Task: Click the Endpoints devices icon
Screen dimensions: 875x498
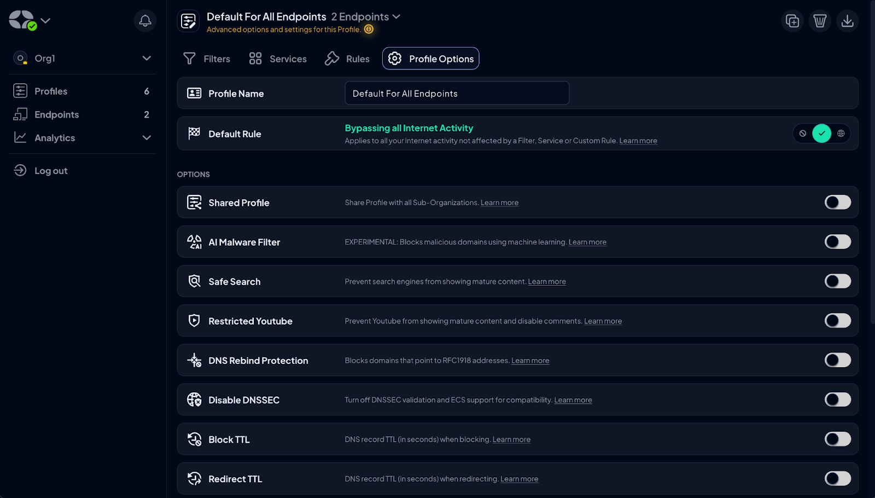Action: pos(20,114)
